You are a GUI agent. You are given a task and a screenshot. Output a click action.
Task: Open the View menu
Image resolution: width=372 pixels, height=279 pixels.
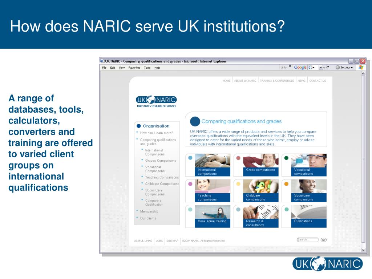point(122,68)
